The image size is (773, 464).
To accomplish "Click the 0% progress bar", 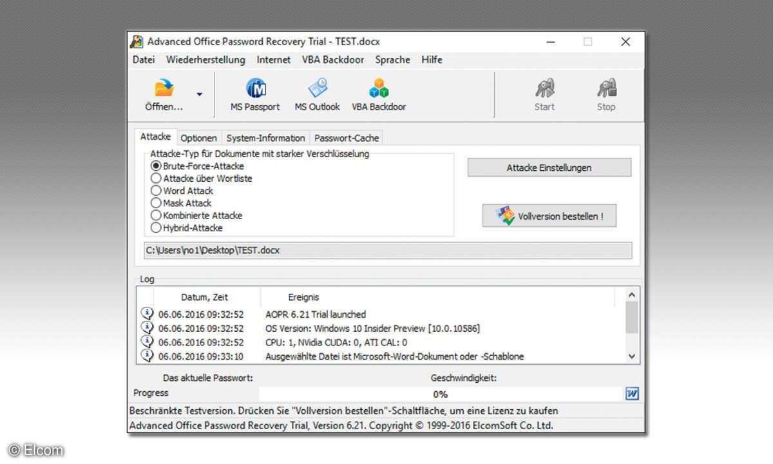I will (x=441, y=394).
